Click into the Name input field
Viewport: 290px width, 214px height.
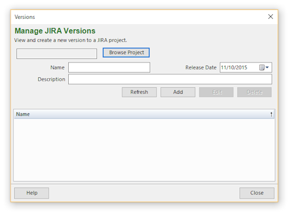click(109, 67)
